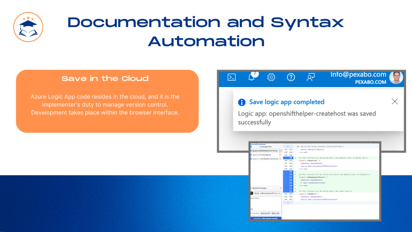The width and height of the screenshot is (412, 232).
Task: Click the Commit to file-status-tooltip button
Action: coord(266,218)
